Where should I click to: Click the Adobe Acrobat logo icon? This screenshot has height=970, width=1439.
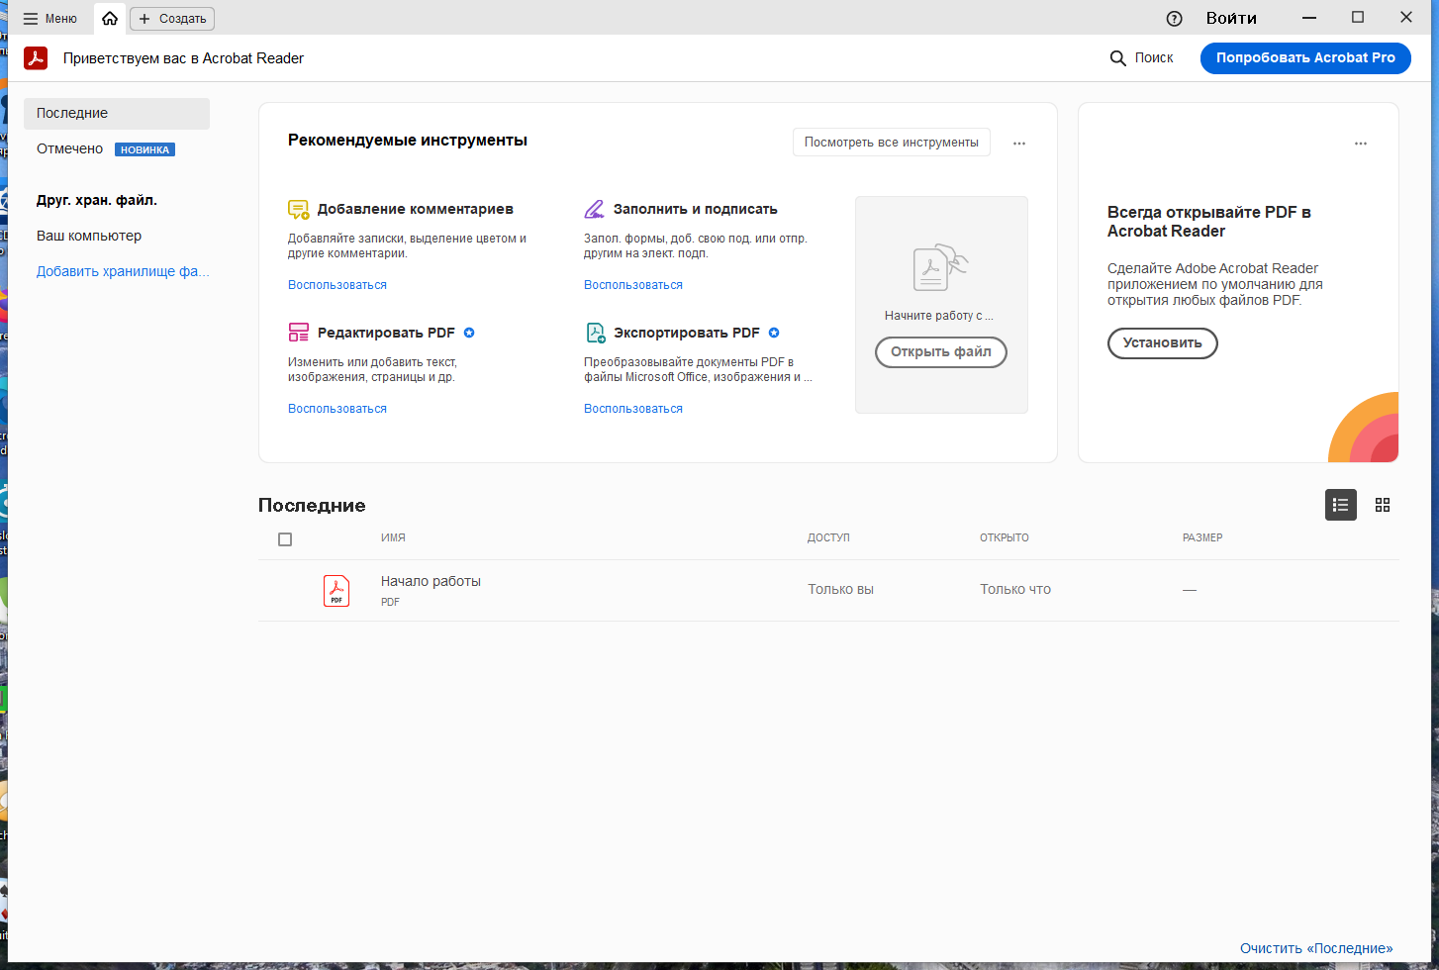click(x=36, y=58)
